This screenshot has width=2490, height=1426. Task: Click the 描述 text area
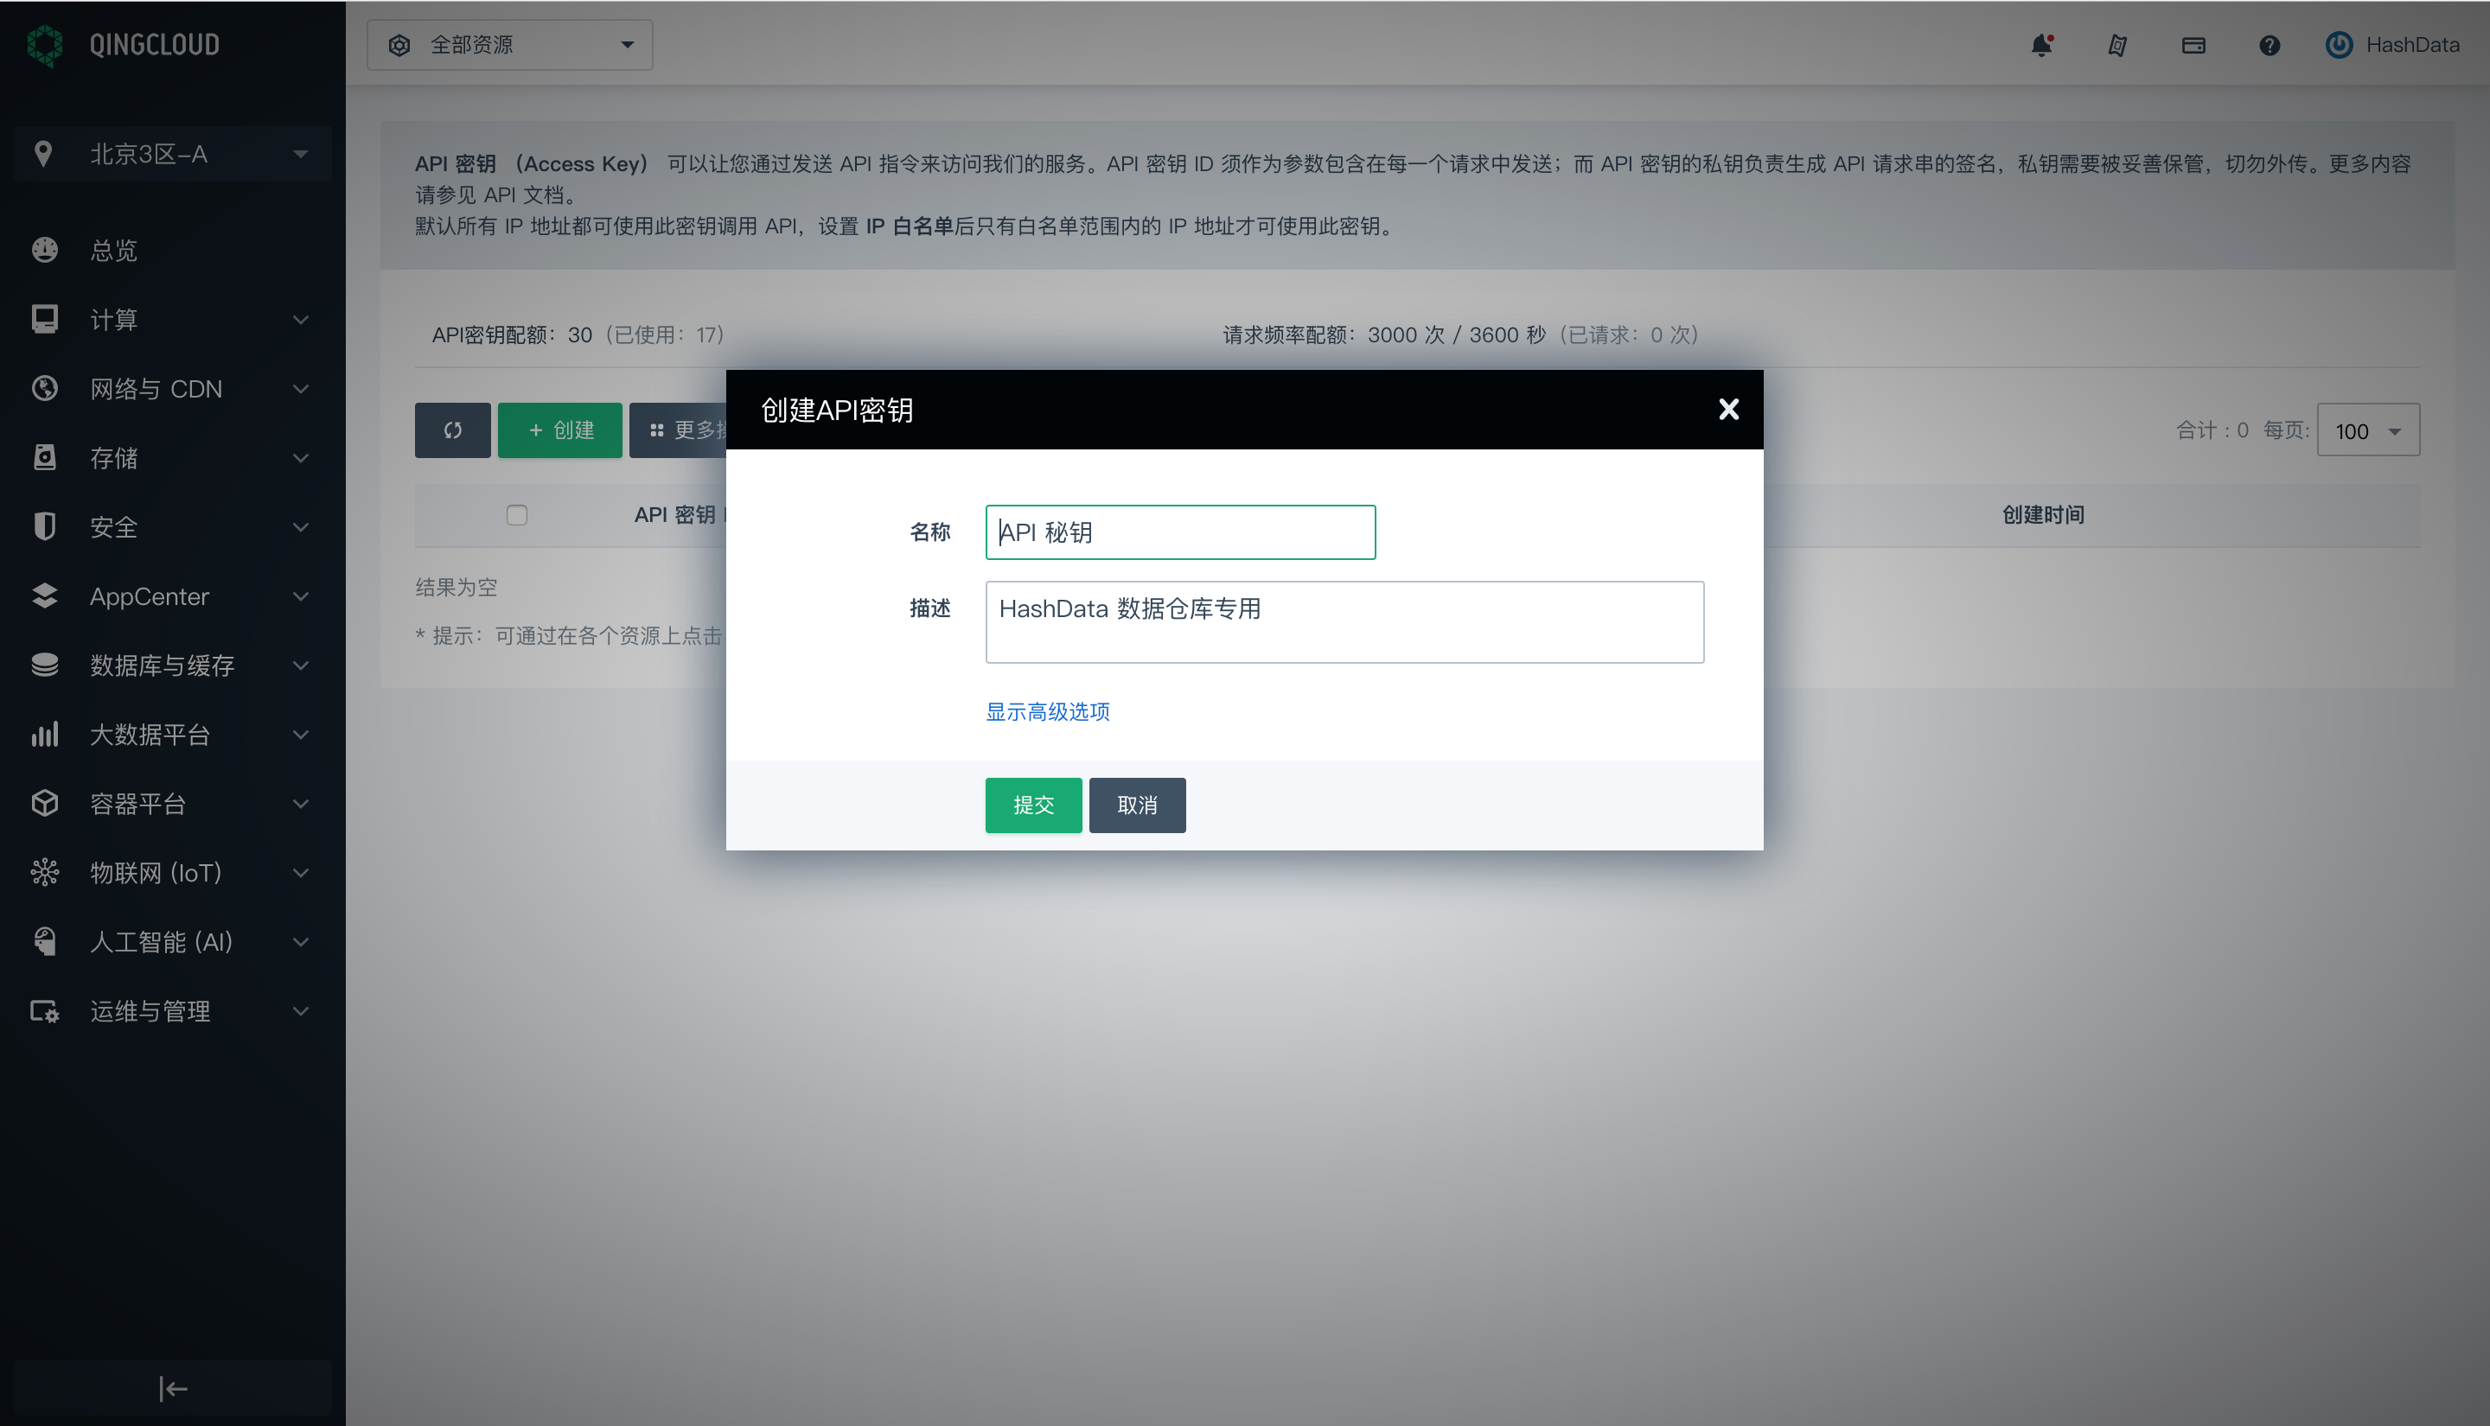pyautogui.click(x=1344, y=622)
